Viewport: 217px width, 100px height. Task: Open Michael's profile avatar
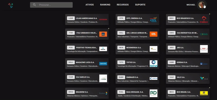coord(202,5)
